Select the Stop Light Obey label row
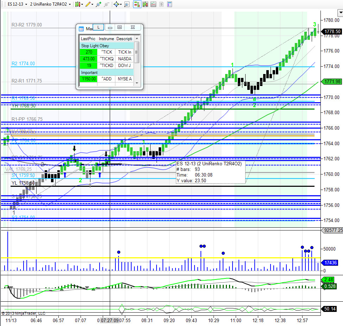This screenshot has height=326, width=343. click(x=107, y=45)
